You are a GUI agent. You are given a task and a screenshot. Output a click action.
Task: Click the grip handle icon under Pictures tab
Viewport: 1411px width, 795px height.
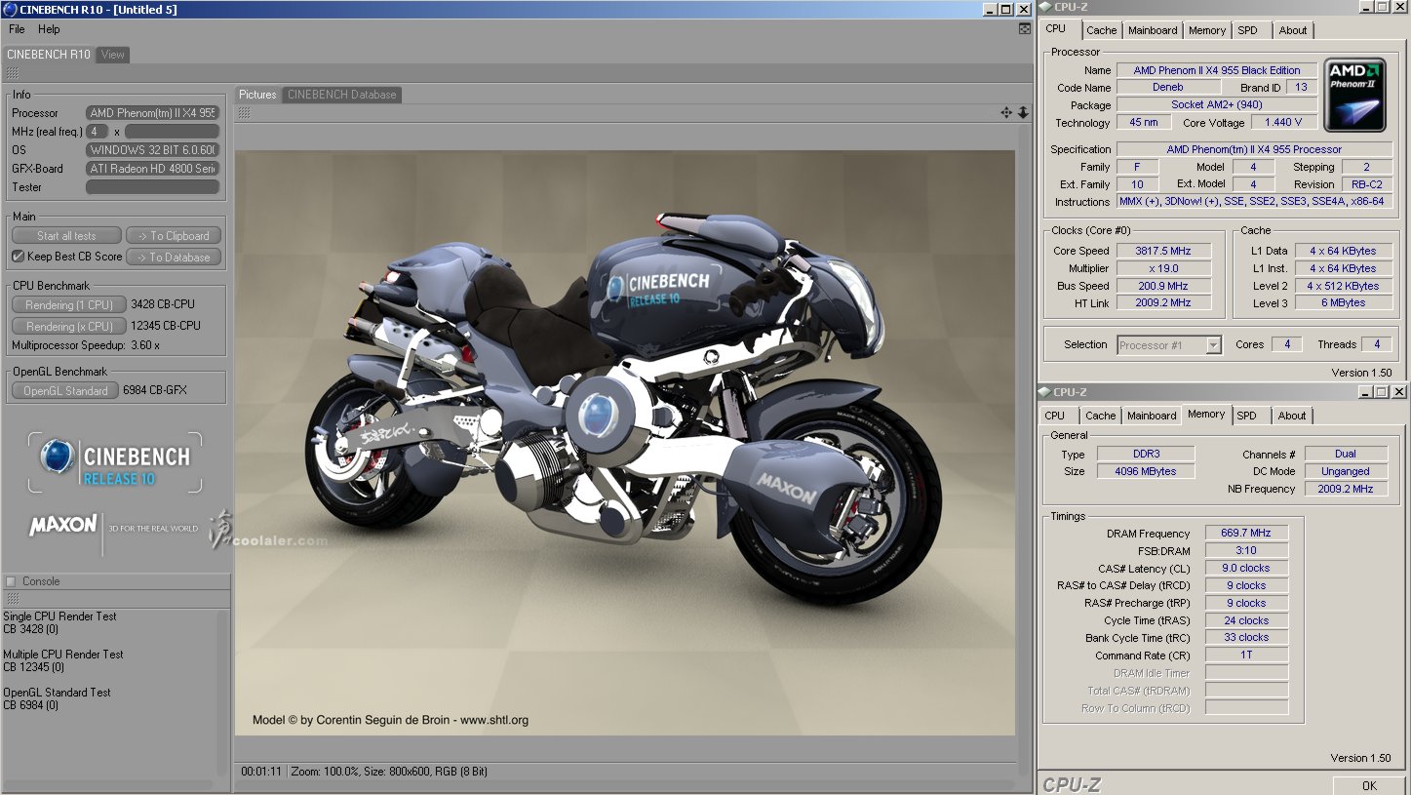pyautogui.click(x=245, y=113)
